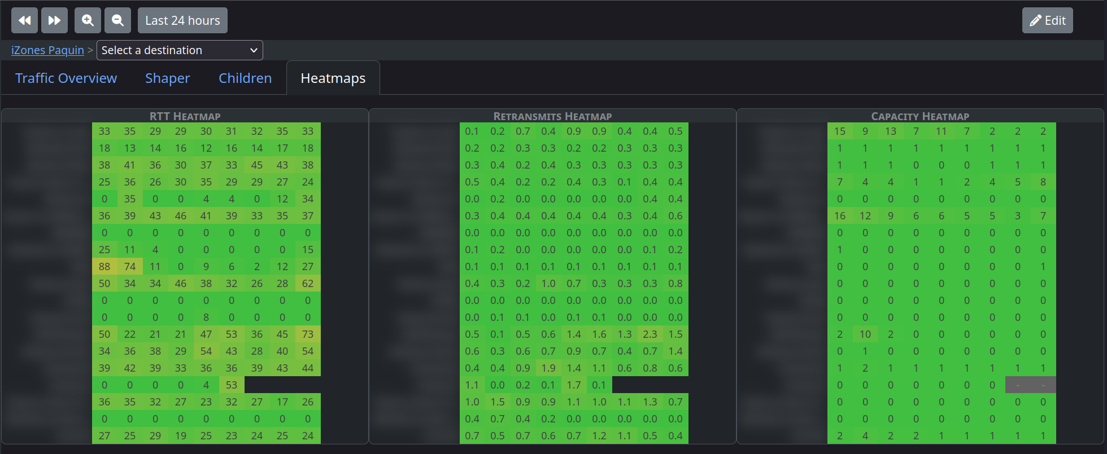Click the RTT cell showing 74
The height and width of the screenshot is (454, 1107).
pyautogui.click(x=130, y=266)
